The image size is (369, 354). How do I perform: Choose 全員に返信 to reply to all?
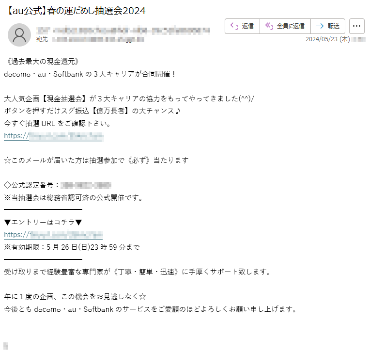coord(291,26)
